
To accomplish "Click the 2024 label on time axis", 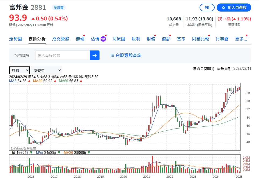I will coord(216,177).
